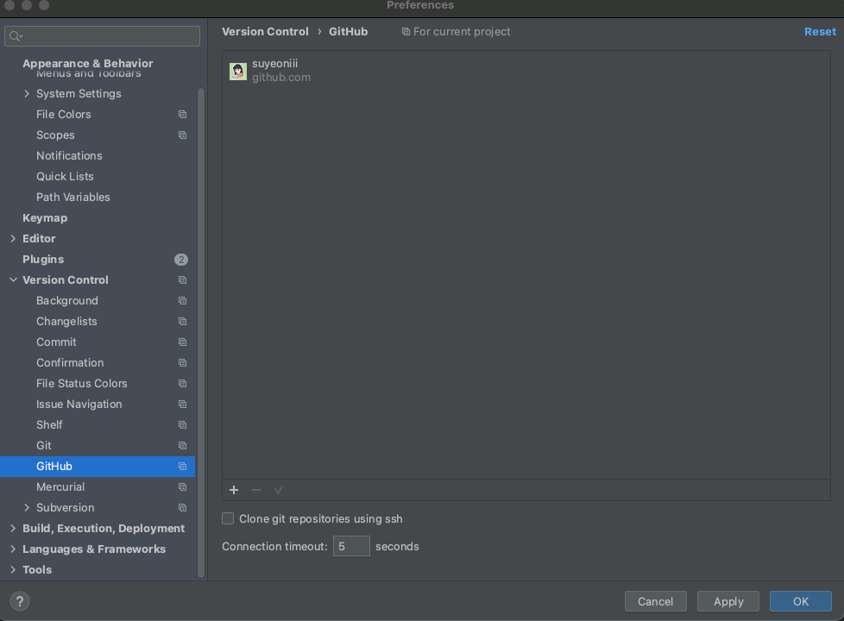Click project-level icon next to Subversion
844x621 pixels.
pos(182,508)
